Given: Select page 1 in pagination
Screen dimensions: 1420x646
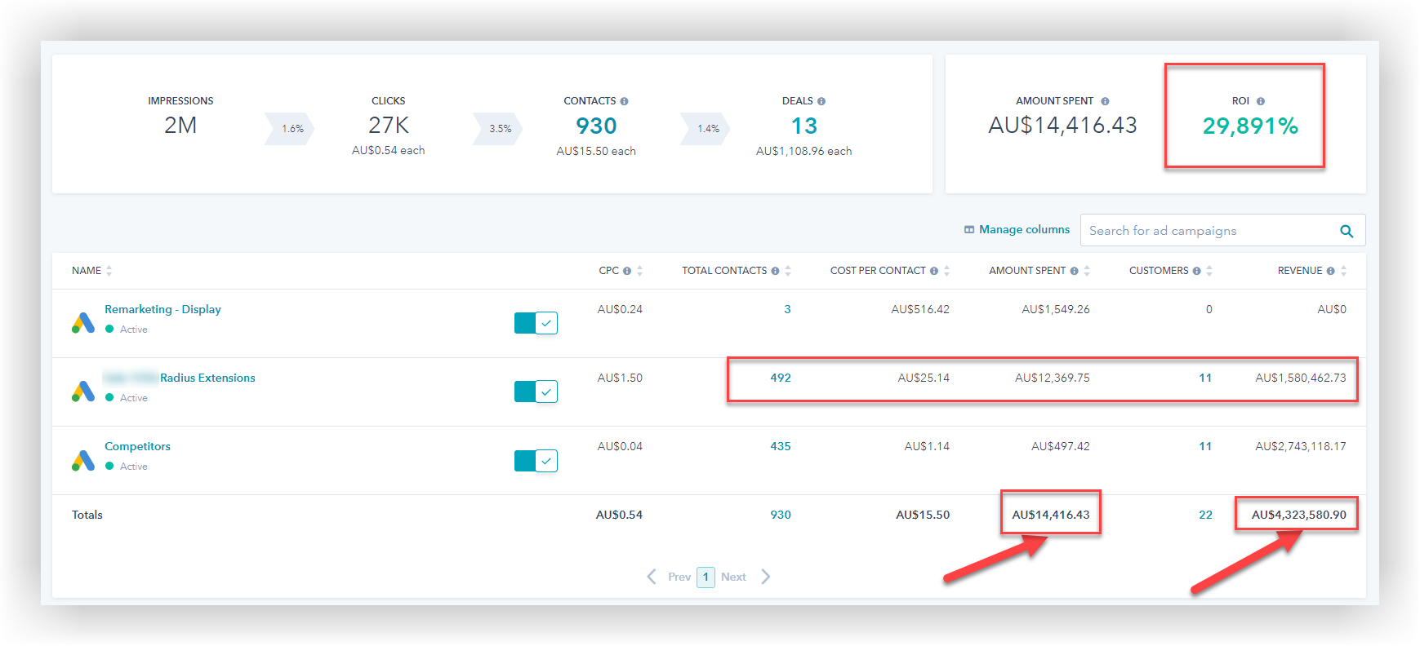Looking at the screenshot, I should [706, 577].
